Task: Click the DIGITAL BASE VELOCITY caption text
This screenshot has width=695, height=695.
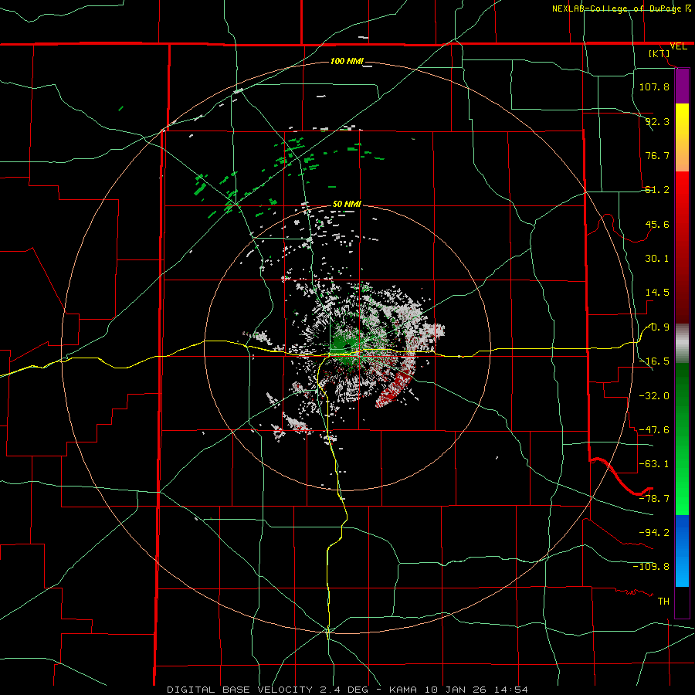Action: click(x=240, y=690)
